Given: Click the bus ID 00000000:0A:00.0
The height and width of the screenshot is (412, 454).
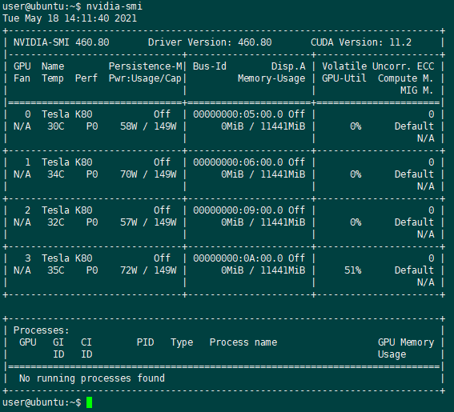Looking at the screenshot, I should point(238,258).
